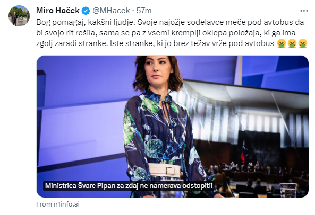Click the tweet text starting "Bog pomagaj"

[172, 33]
